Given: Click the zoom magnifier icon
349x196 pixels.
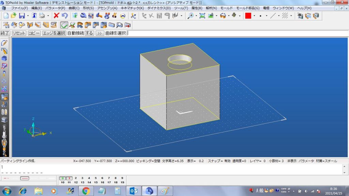Looking at the screenshot, I should [191, 16].
